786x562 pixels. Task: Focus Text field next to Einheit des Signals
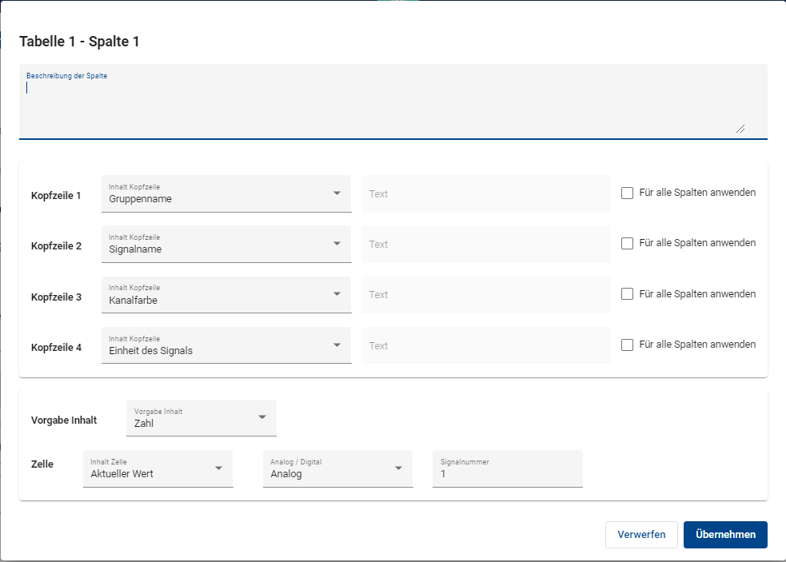point(485,346)
